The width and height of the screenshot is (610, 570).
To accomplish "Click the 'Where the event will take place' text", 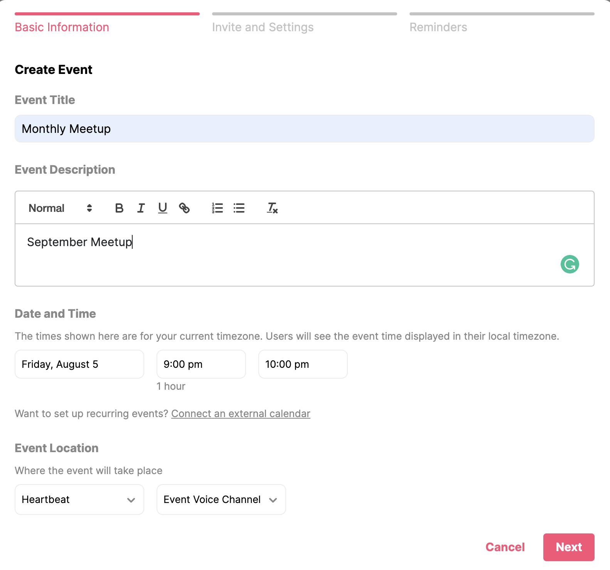I will [x=89, y=471].
